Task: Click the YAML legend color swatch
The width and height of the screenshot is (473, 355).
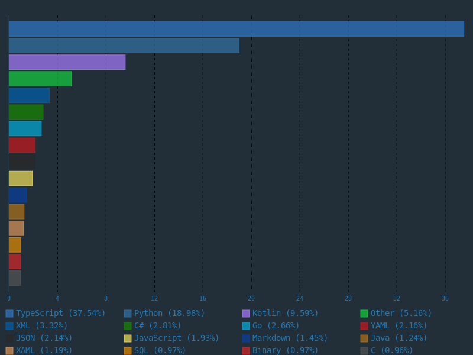Action: click(x=364, y=326)
